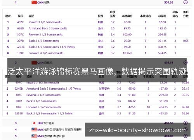This screenshot has height=140, width=194.
Task: Select the 描述 column header in the first table
Action: [x=31, y=16]
